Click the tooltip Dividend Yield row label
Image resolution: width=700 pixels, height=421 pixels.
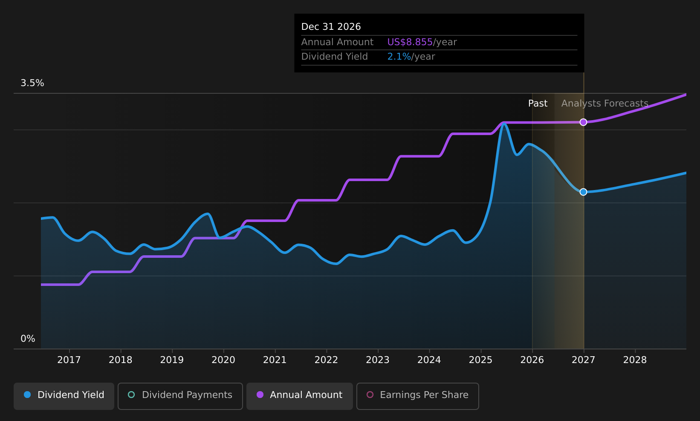coord(335,57)
